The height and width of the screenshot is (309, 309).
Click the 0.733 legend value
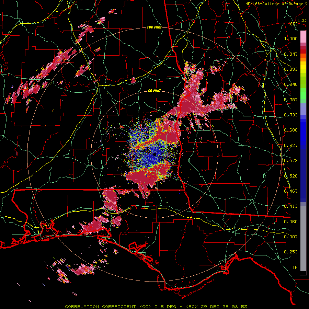291,115
